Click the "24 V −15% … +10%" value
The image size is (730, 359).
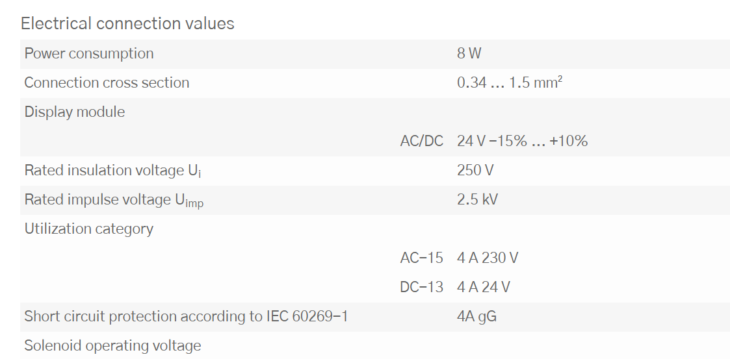[x=522, y=142]
